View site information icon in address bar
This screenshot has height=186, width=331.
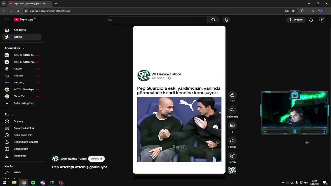[26, 11]
